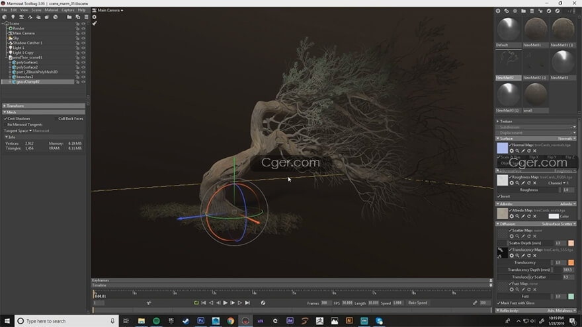
Task: Open the Roughness Channel dropdown
Action: click(558, 183)
